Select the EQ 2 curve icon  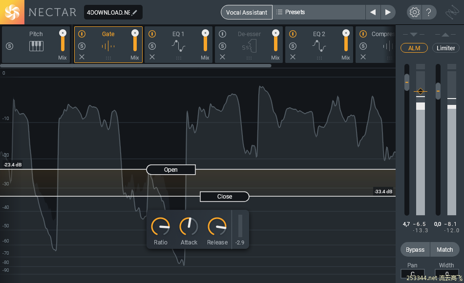319,46
